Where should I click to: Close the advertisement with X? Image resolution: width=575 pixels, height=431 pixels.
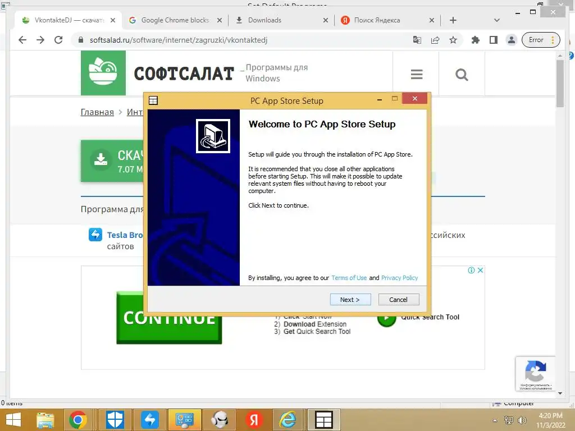coord(480,270)
